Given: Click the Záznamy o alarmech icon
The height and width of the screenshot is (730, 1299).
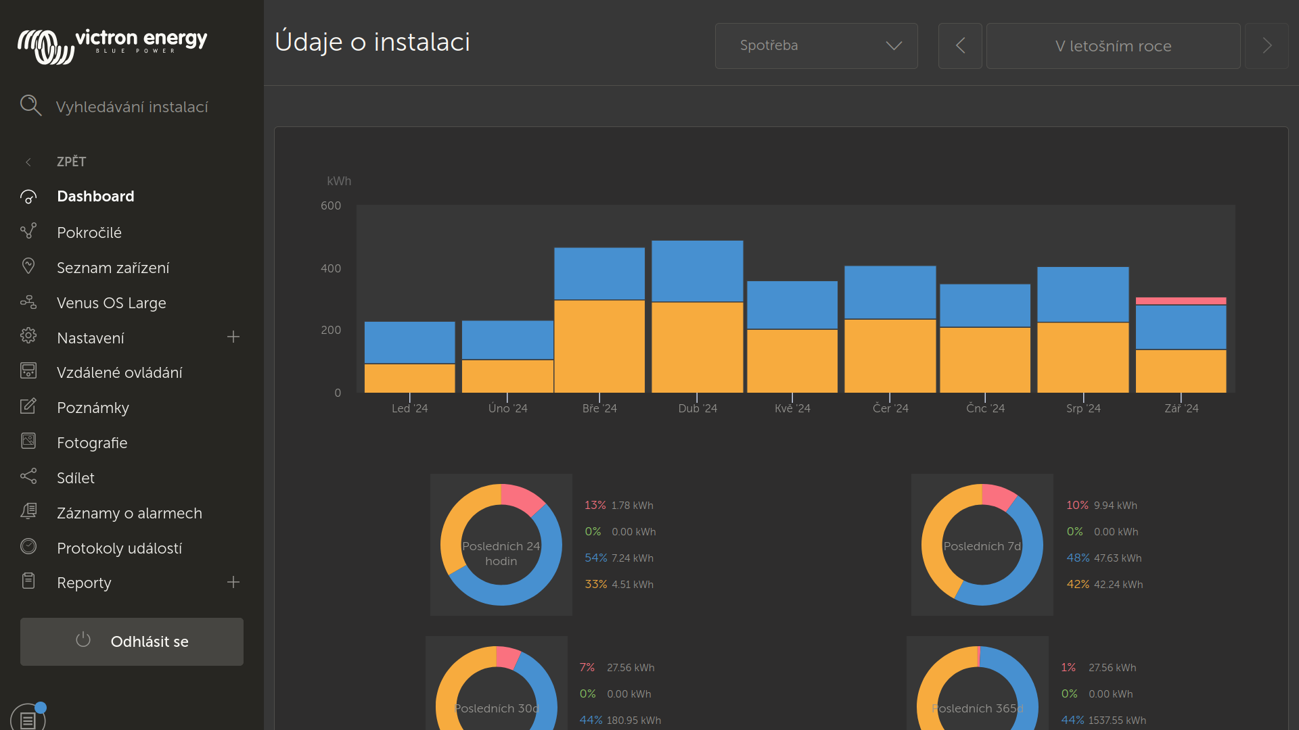Looking at the screenshot, I should (28, 512).
